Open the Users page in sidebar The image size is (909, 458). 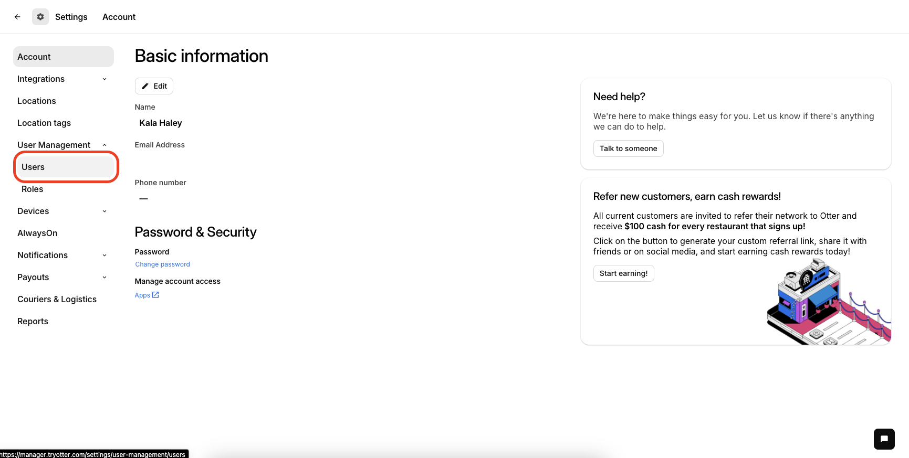pyautogui.click(x=33, y=167)
